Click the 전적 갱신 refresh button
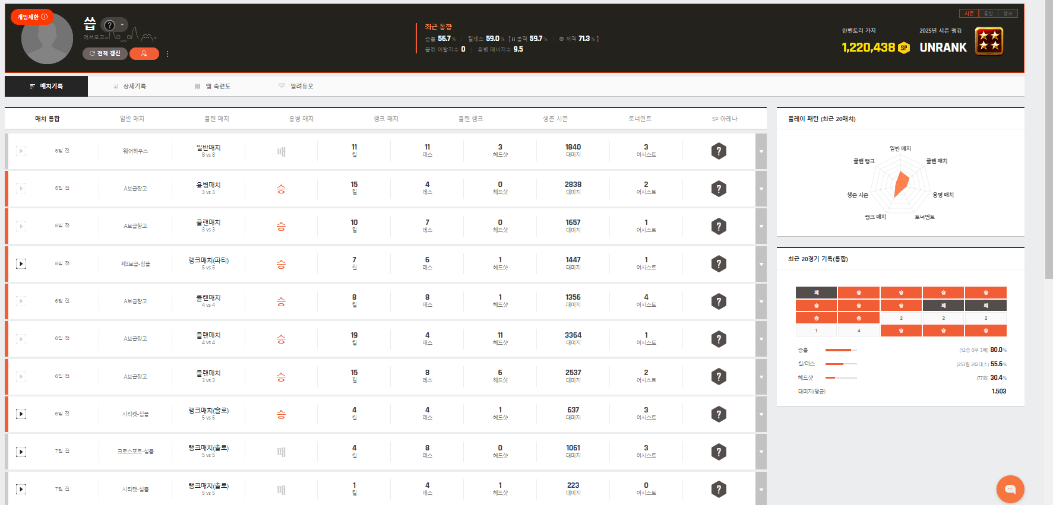 tap(105, 54)
